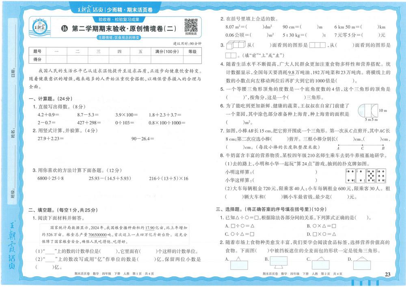This screenshot has width=406, height=287.
Task: Click the title 第二学期期末验收·原创情境卷(二)
Action: (x=124, y=28)
